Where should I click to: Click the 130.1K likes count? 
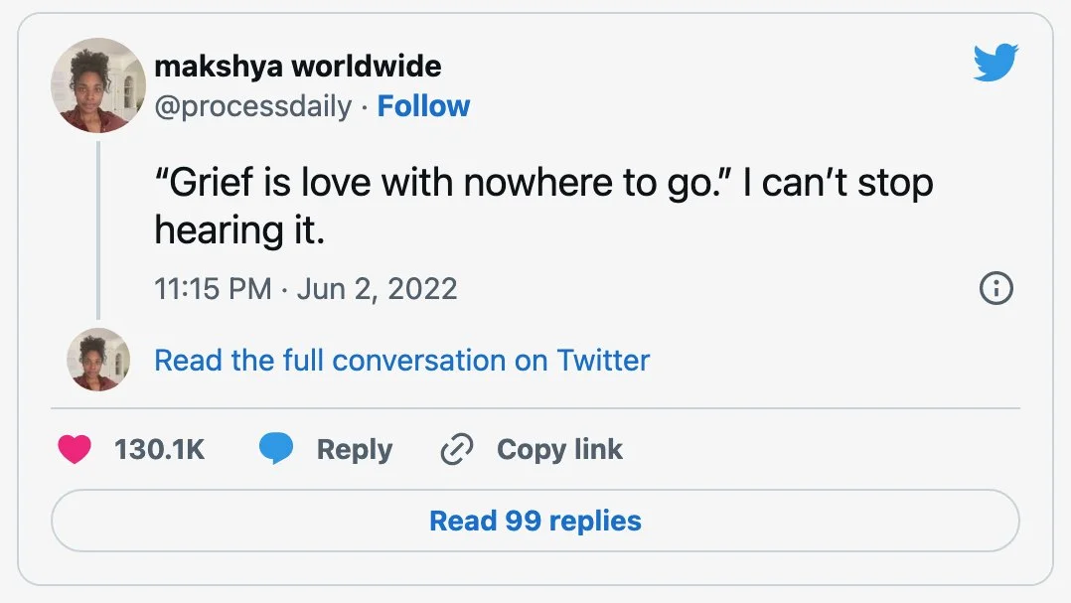159,450
